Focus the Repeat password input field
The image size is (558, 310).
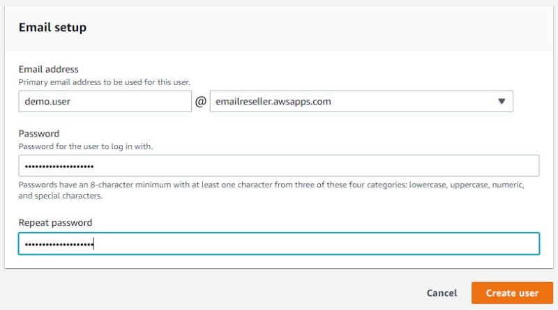pyautogui.click(x=278, y=244)
